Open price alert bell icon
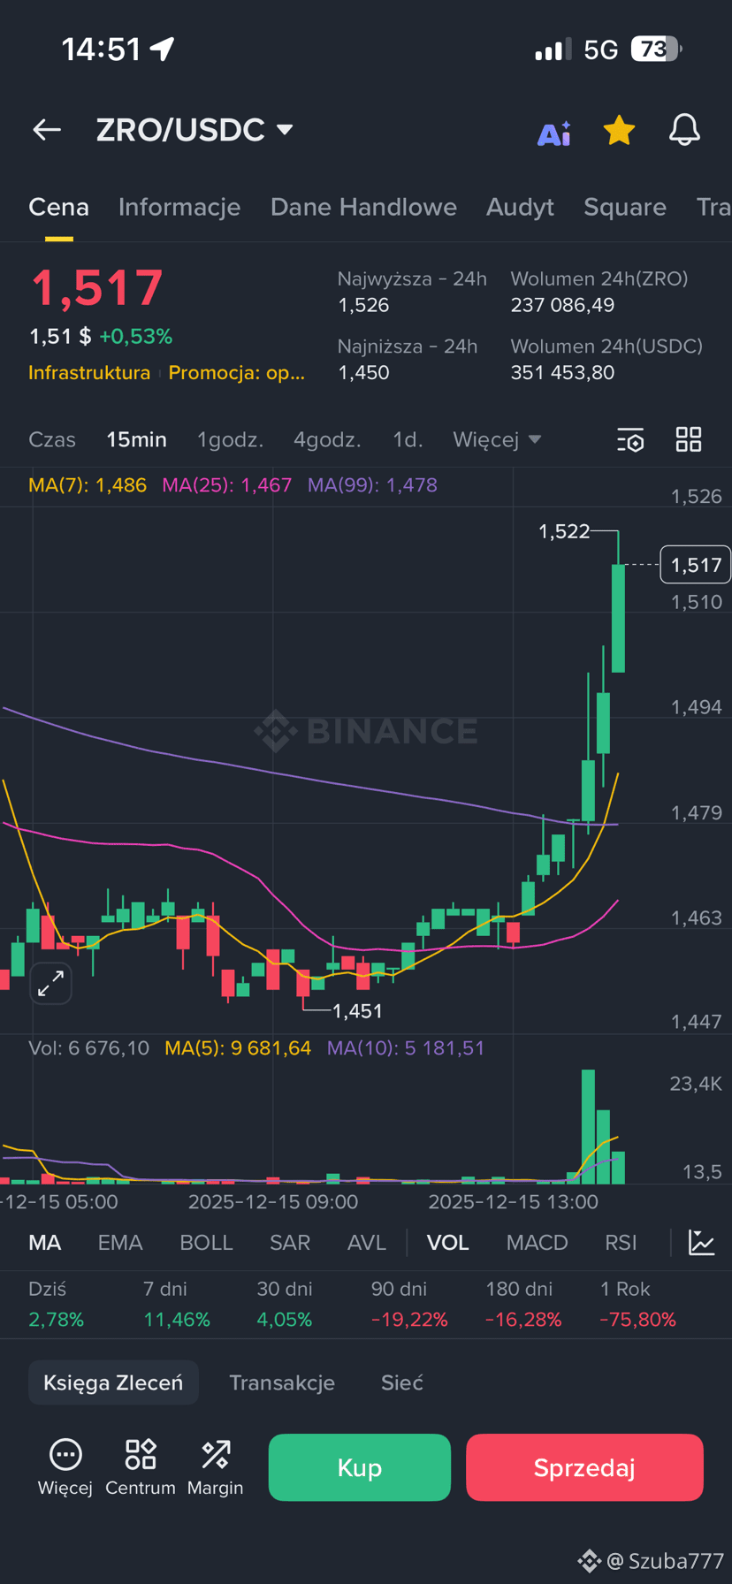This screenshot has height=1584, width=732. coord(683,131)
